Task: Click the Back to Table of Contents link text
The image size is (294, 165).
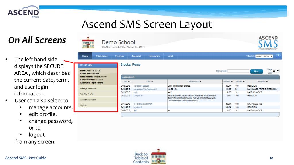Action: 141,158
